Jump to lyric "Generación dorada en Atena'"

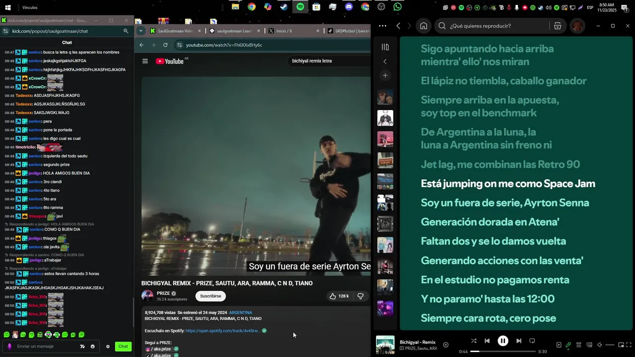click(490, 222)
